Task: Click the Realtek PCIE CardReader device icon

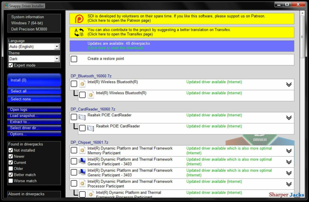Action: coord(82,117)
